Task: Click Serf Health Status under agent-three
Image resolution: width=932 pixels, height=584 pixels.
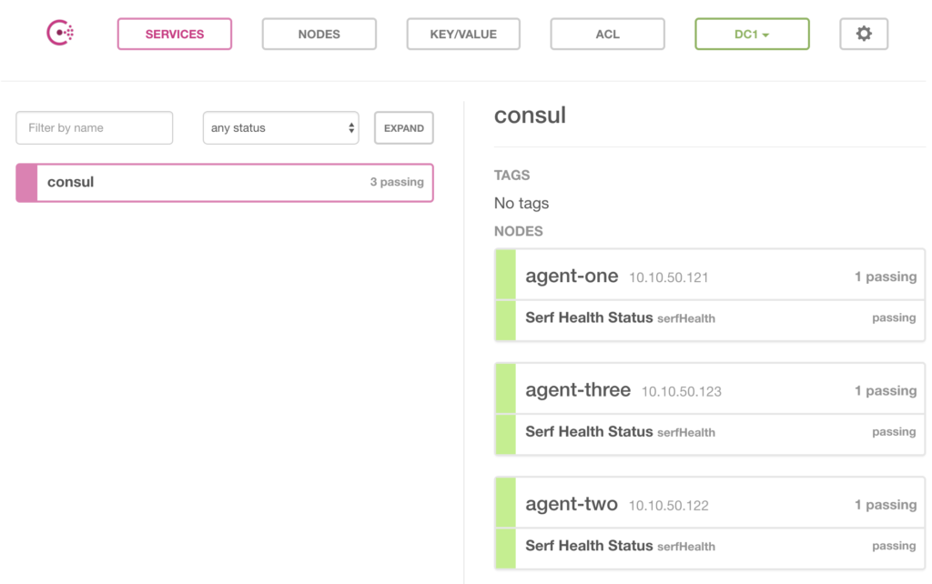Action: click(x=589, y=432)
